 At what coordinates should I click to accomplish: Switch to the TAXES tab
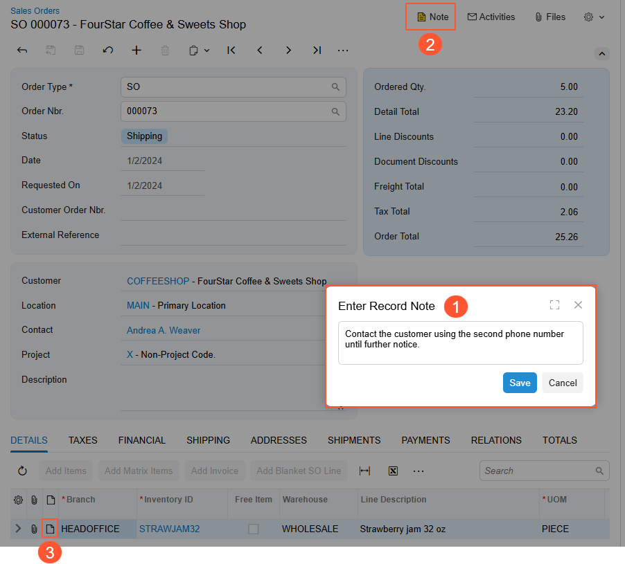[x=82, y=440]
